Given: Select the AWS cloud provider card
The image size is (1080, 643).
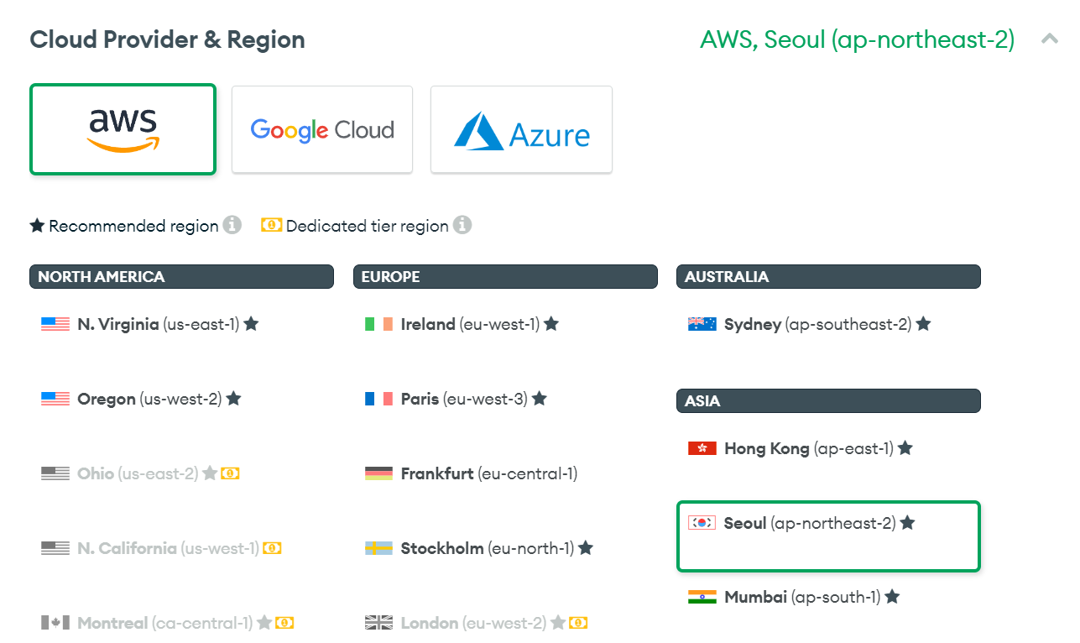Looking at the screenshot, I should click(x=123, y=129).
